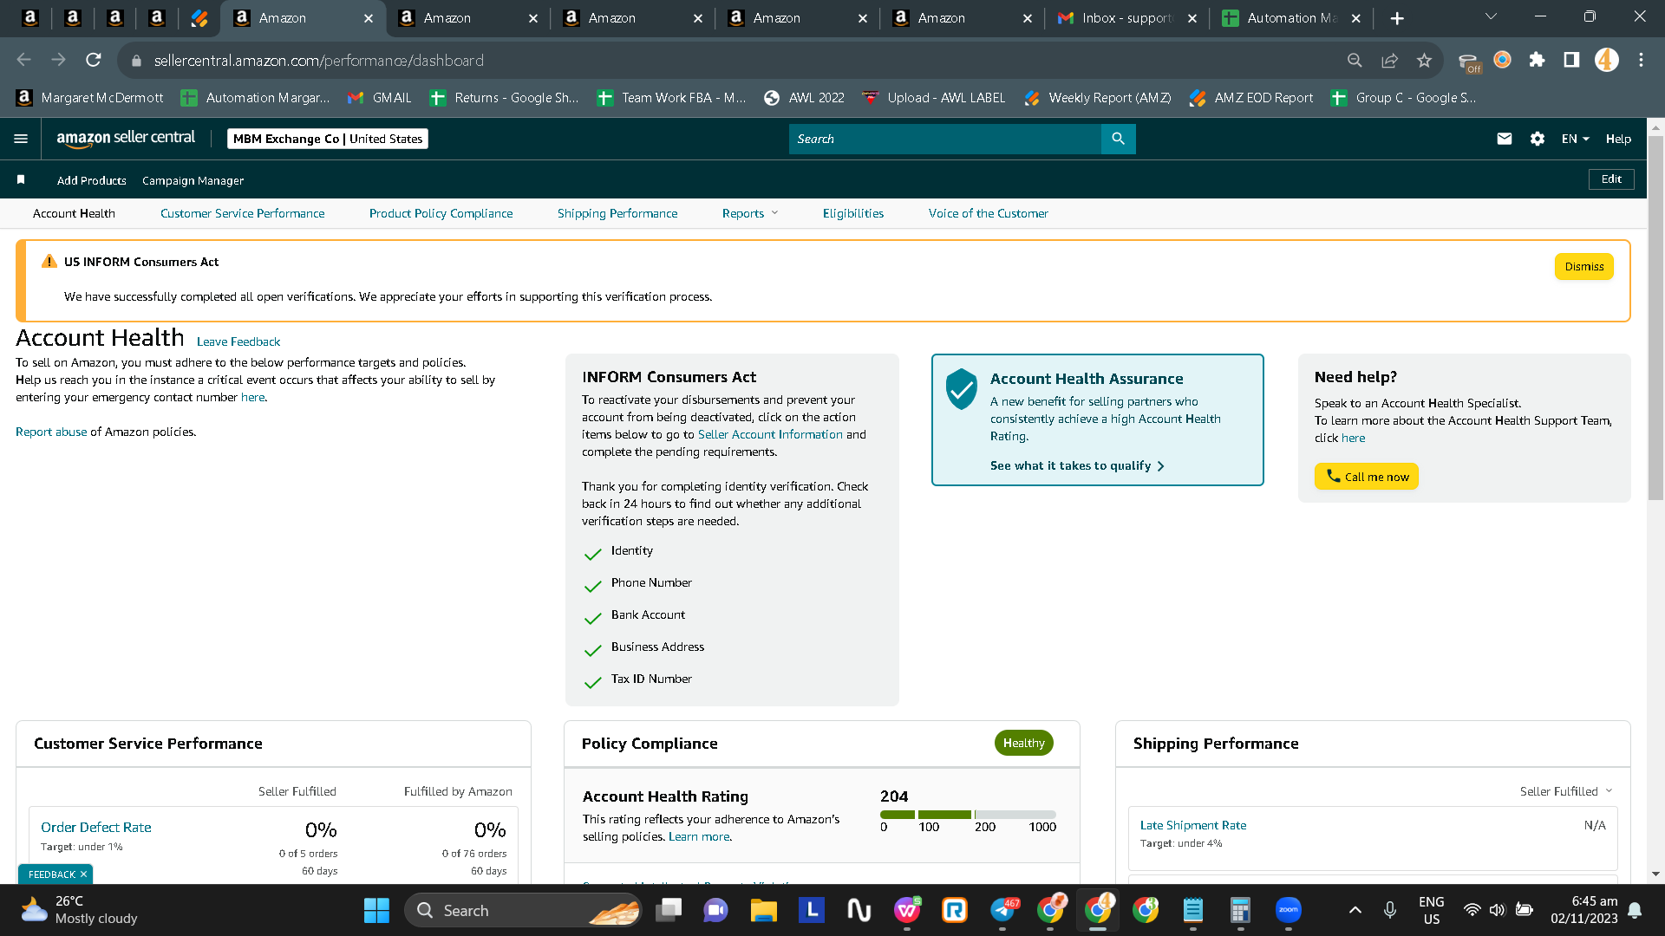Reload the page with refresh icon
The width and height of the screenshot is (1665, 936).
click(x=94, y=60)
